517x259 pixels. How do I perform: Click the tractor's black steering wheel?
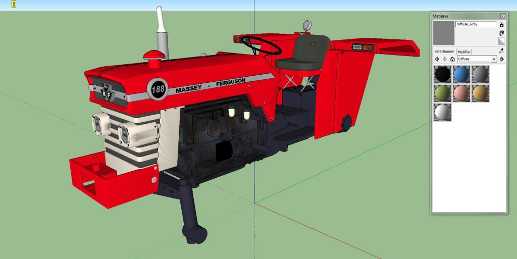click(261, 45)
